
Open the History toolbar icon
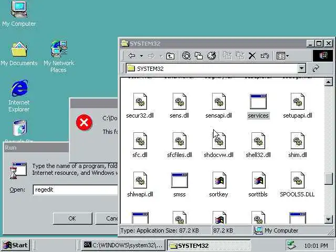pyautogui.click(x=212, y=56)
